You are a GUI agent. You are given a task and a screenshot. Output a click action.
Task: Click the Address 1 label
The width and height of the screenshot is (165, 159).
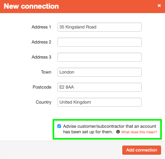41,27
